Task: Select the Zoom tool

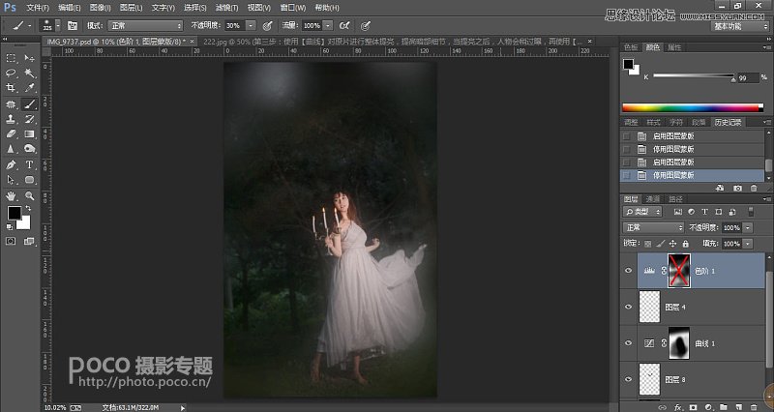Action: 30,196
